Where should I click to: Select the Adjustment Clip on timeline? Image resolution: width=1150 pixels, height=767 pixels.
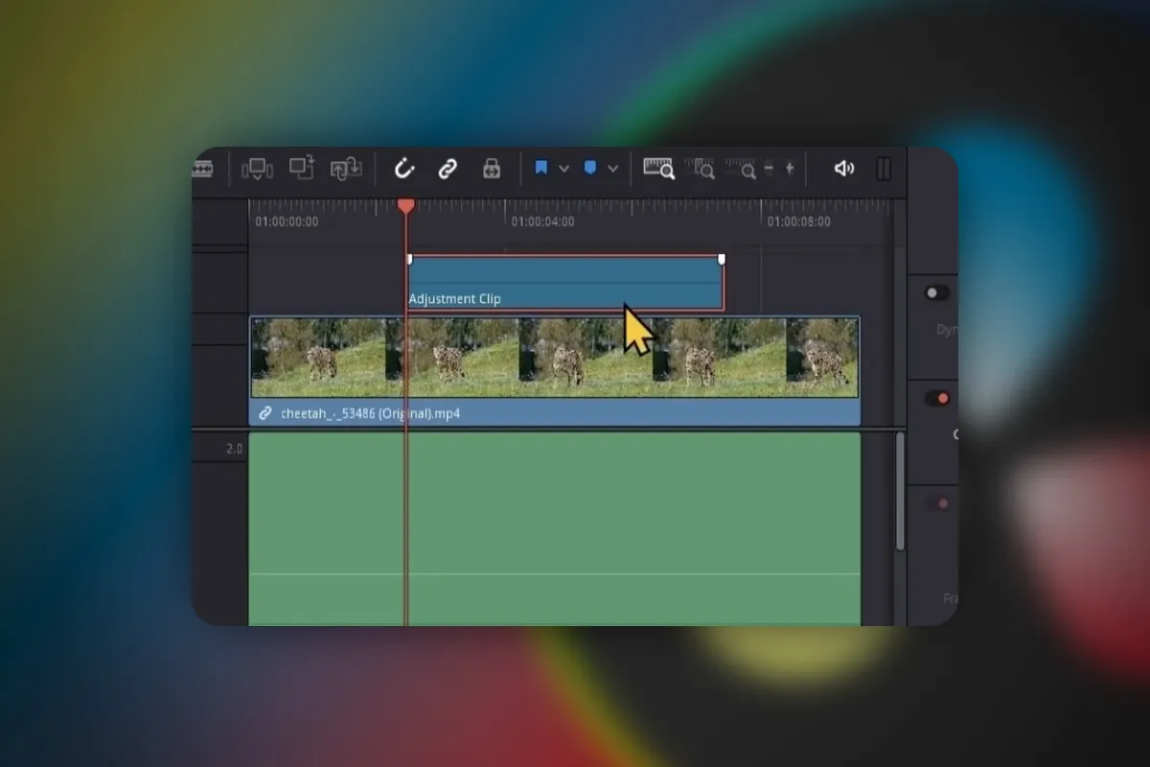(565, 283)
